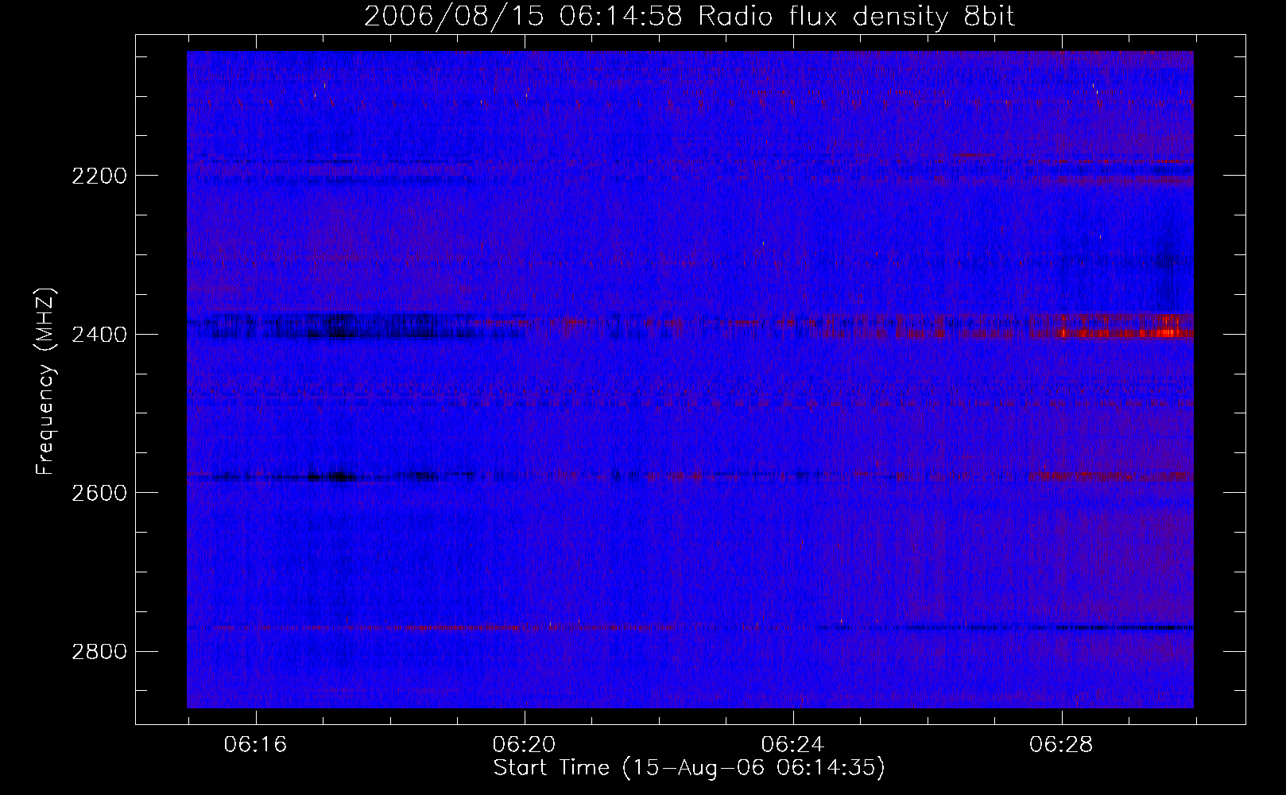Click the 06:24 time tick label
The height and width of the screenshot is (795, 1286).
(793, 745)
